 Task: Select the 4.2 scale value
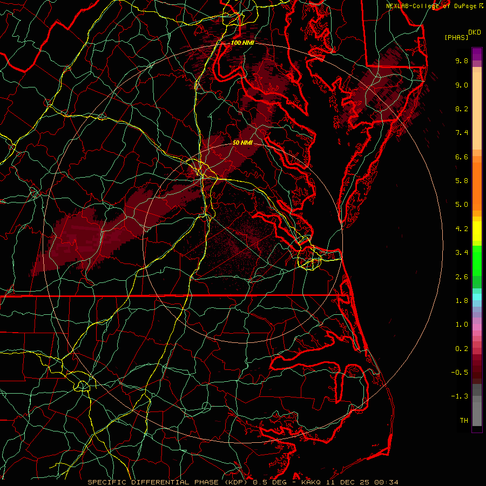pos(462,229)
